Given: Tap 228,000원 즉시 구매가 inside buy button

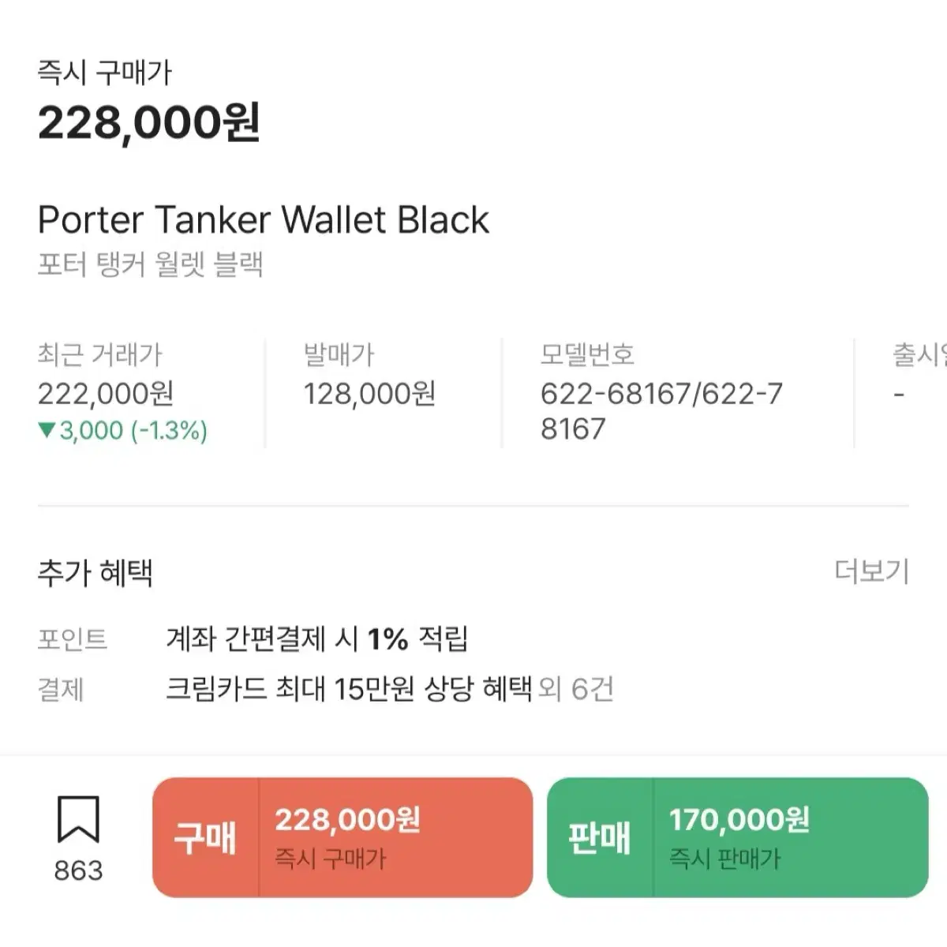Looking at the screenshot, I should [x=347, y=837].
